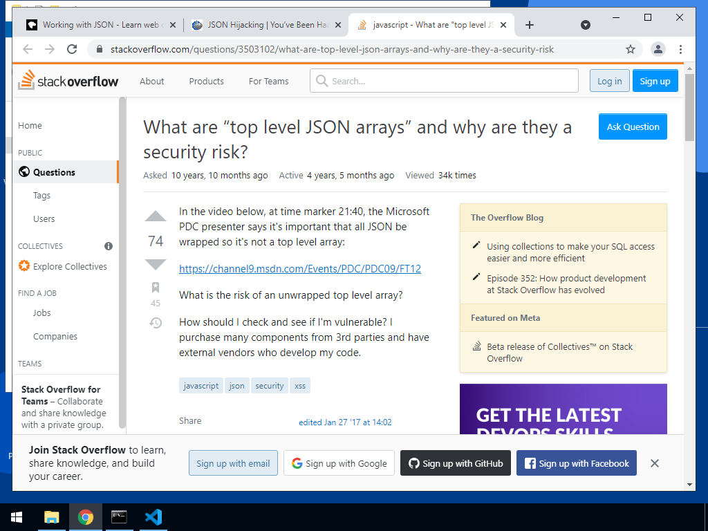708x531 pixels.
Task: Open the Products menu
Action: (206, 82)
